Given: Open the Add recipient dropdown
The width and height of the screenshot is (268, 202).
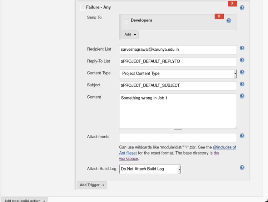Looking at the screenshot, I should 130,35.
